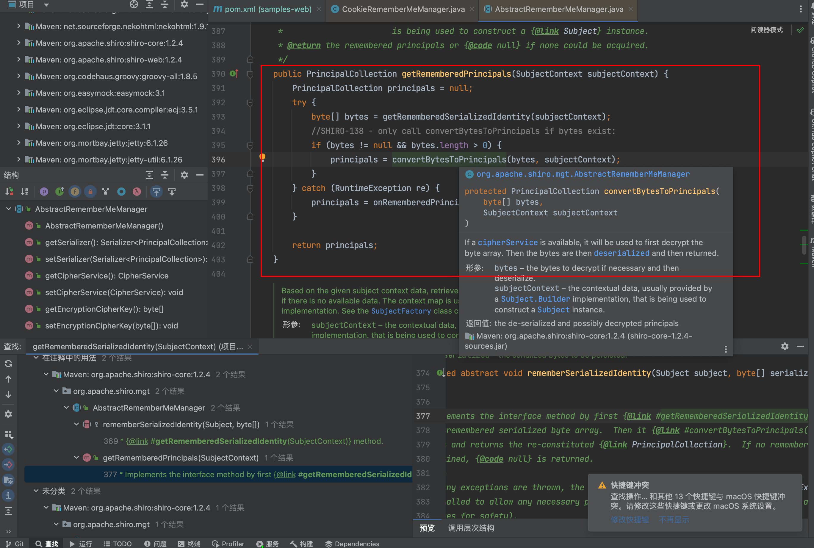Click the editor tabs more options icon

tap(801, 9)
